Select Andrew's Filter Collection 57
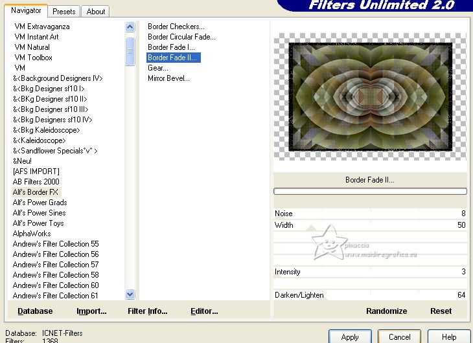 (56, 264)
